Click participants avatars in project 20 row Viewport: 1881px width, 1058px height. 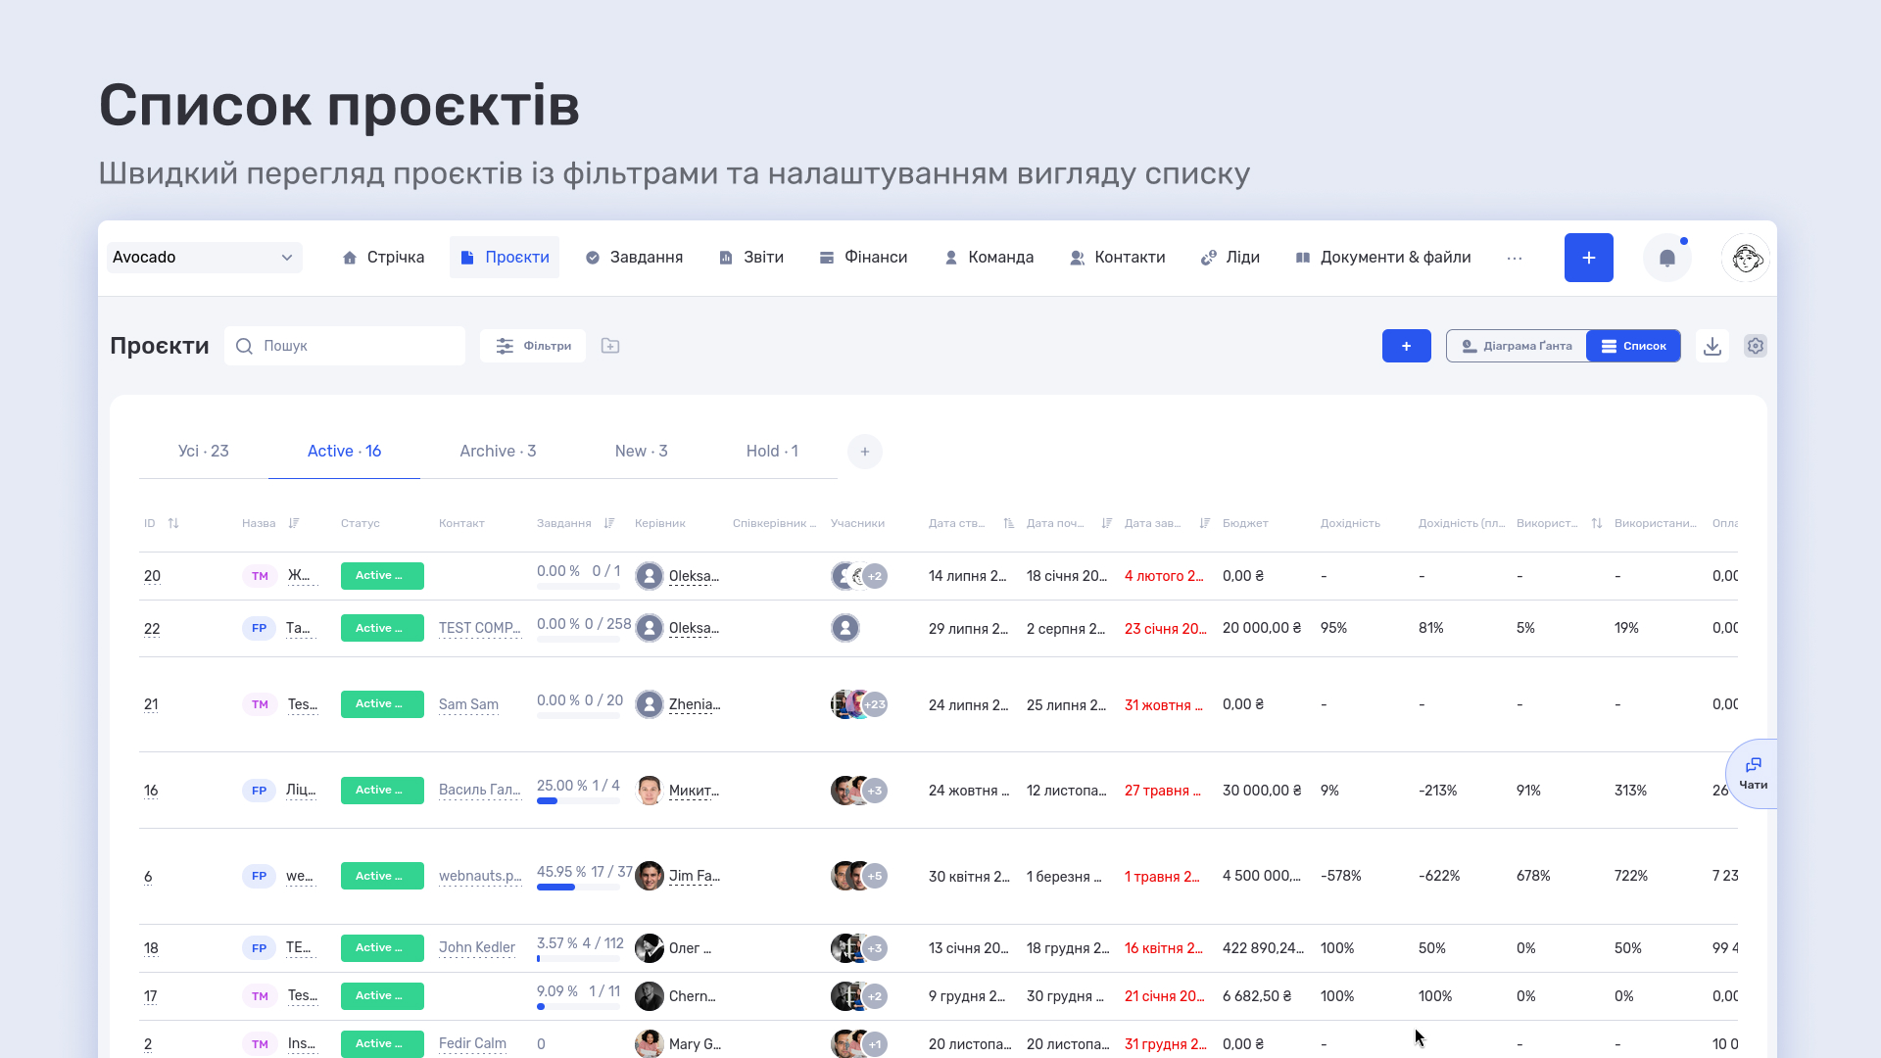[859, 576]
